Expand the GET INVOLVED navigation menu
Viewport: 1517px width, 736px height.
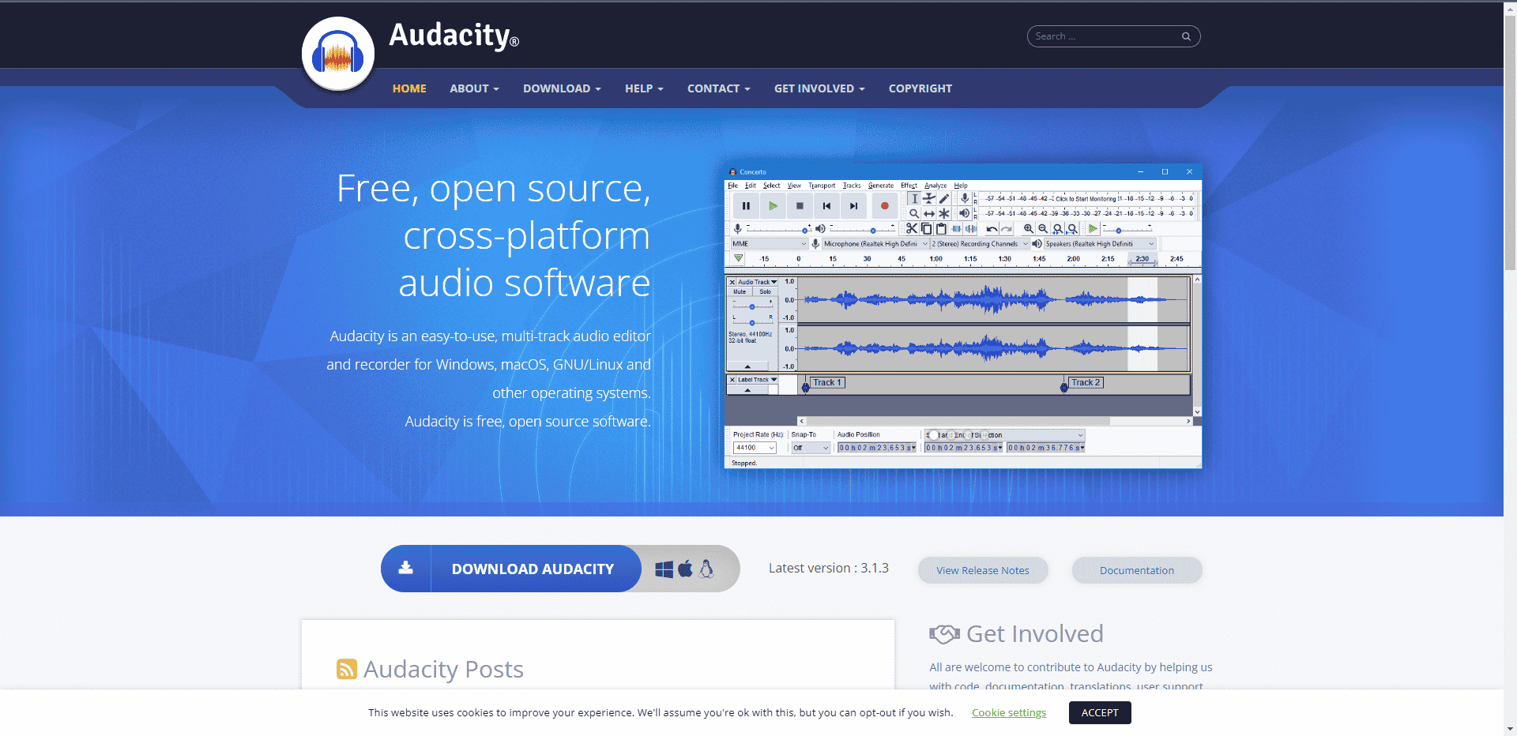[x=819, y=88]
